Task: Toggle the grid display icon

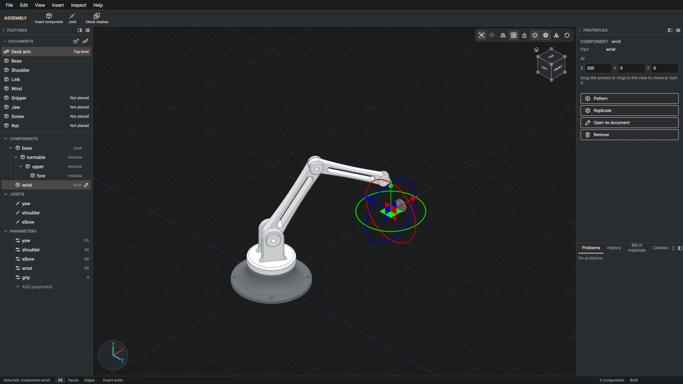Action: click(514, 35)
